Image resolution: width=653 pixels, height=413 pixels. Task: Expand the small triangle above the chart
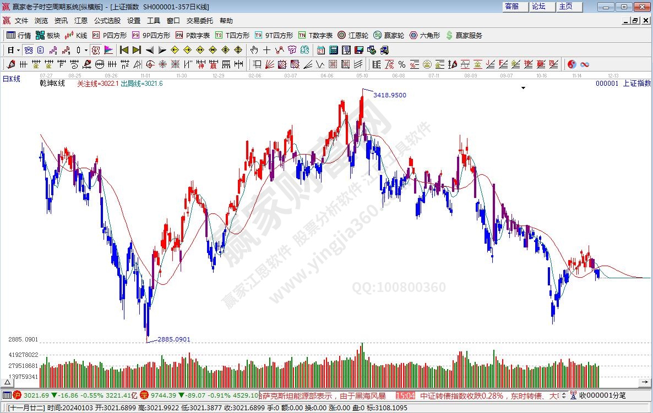(x=523, y=88)
